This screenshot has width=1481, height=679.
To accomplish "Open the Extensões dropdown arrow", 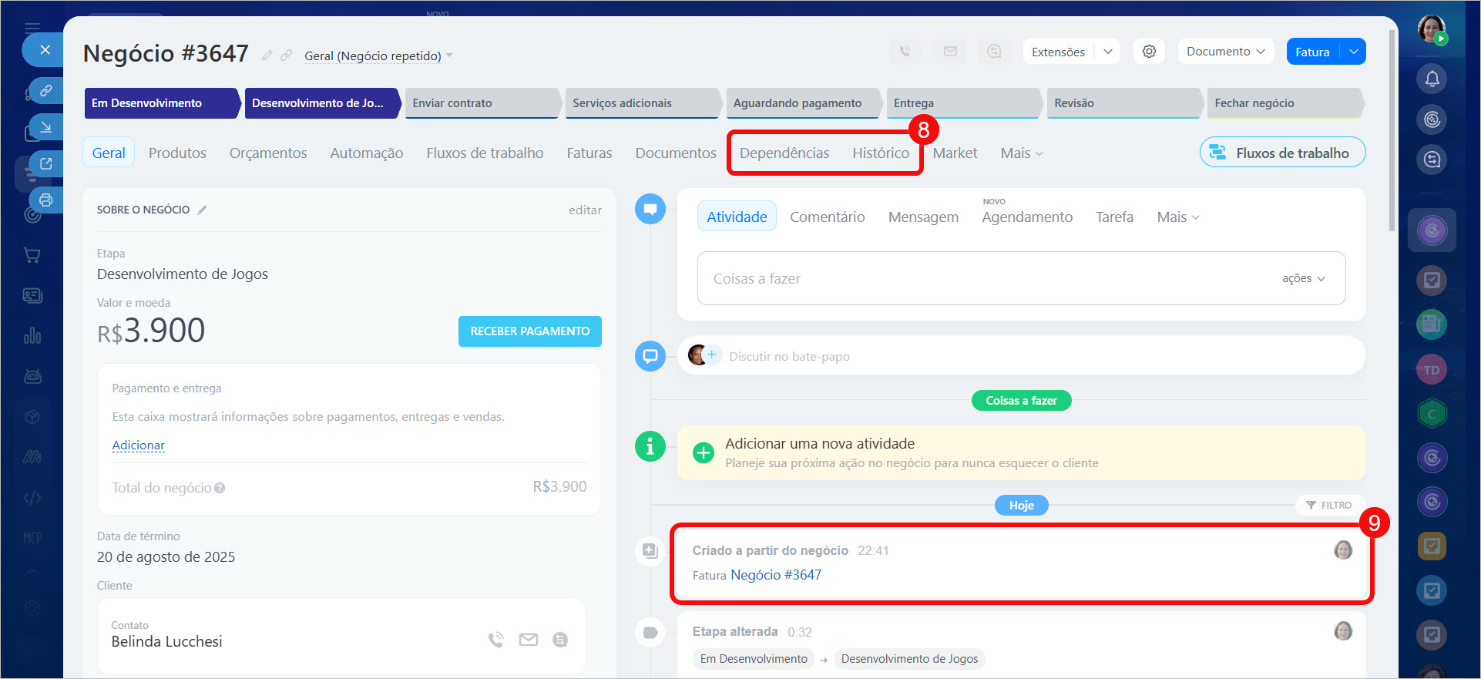I will click(1107, 52).
